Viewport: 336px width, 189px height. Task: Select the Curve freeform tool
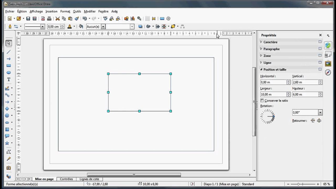pyautogui.click(x=7, y=88)
